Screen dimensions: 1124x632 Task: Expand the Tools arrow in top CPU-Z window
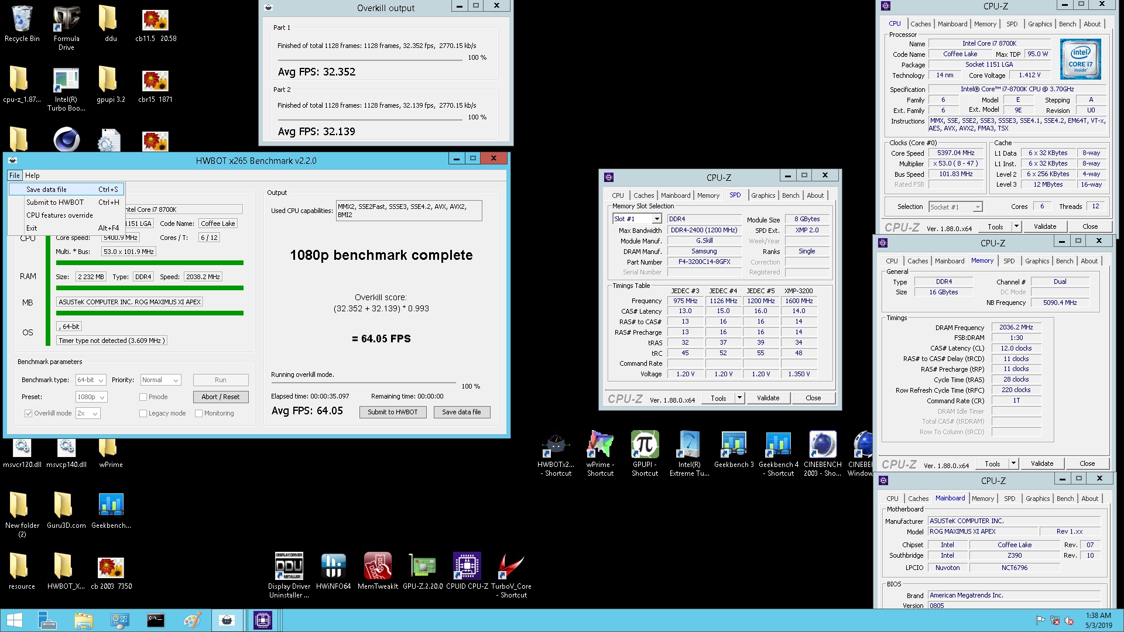click(1016, 226)
